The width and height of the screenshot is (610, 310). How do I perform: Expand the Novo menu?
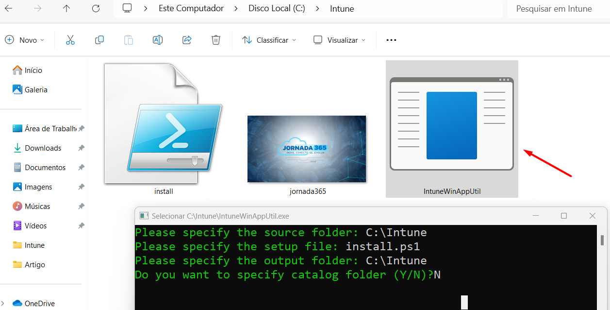pos(25,39)
